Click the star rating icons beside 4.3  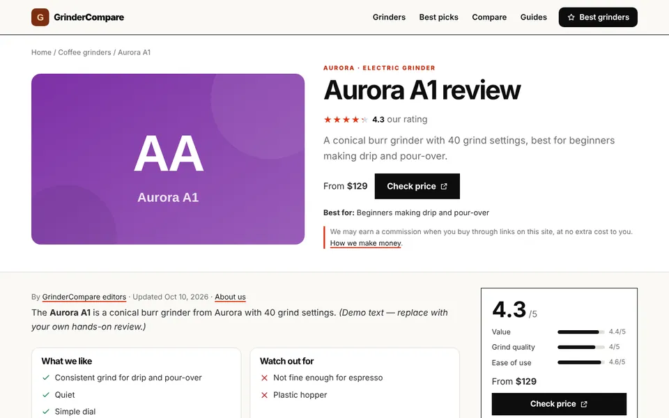(x=346, y=119)
